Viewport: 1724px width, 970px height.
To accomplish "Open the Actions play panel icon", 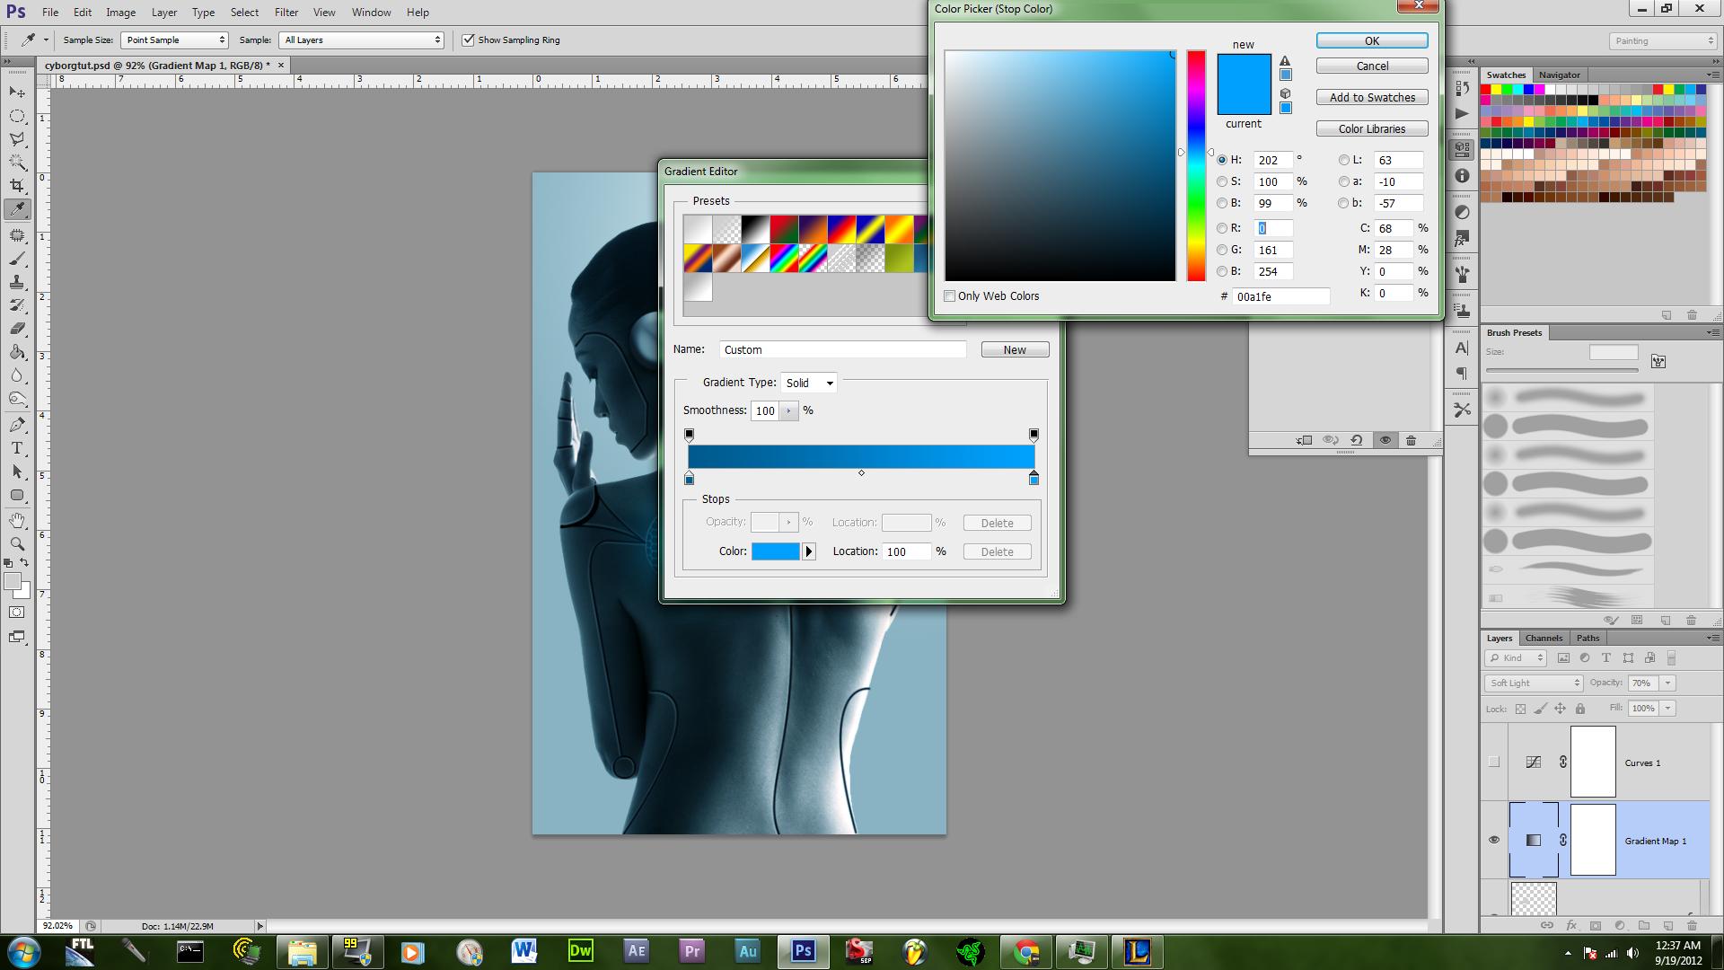I will pos(1462,113).
